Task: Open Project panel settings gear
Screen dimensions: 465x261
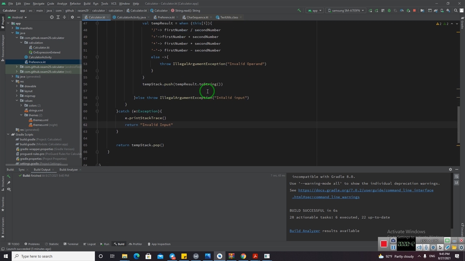Action: click(x=72, y=17)
